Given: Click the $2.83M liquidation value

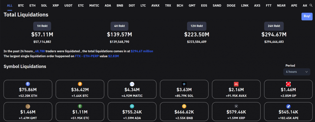Looking at the screenshot, I should [x=114, y=56].
